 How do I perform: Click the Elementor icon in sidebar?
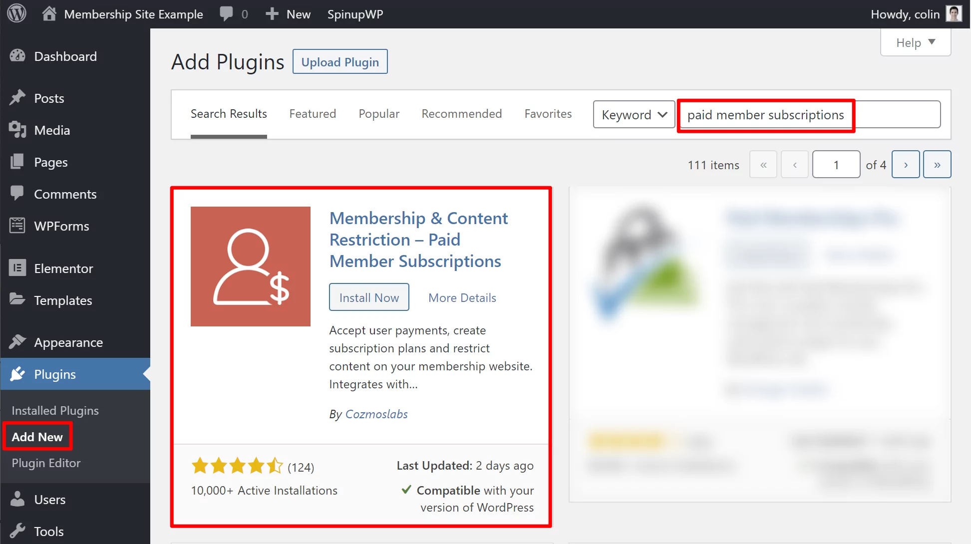pyautogui.click(x=17, y=268)
